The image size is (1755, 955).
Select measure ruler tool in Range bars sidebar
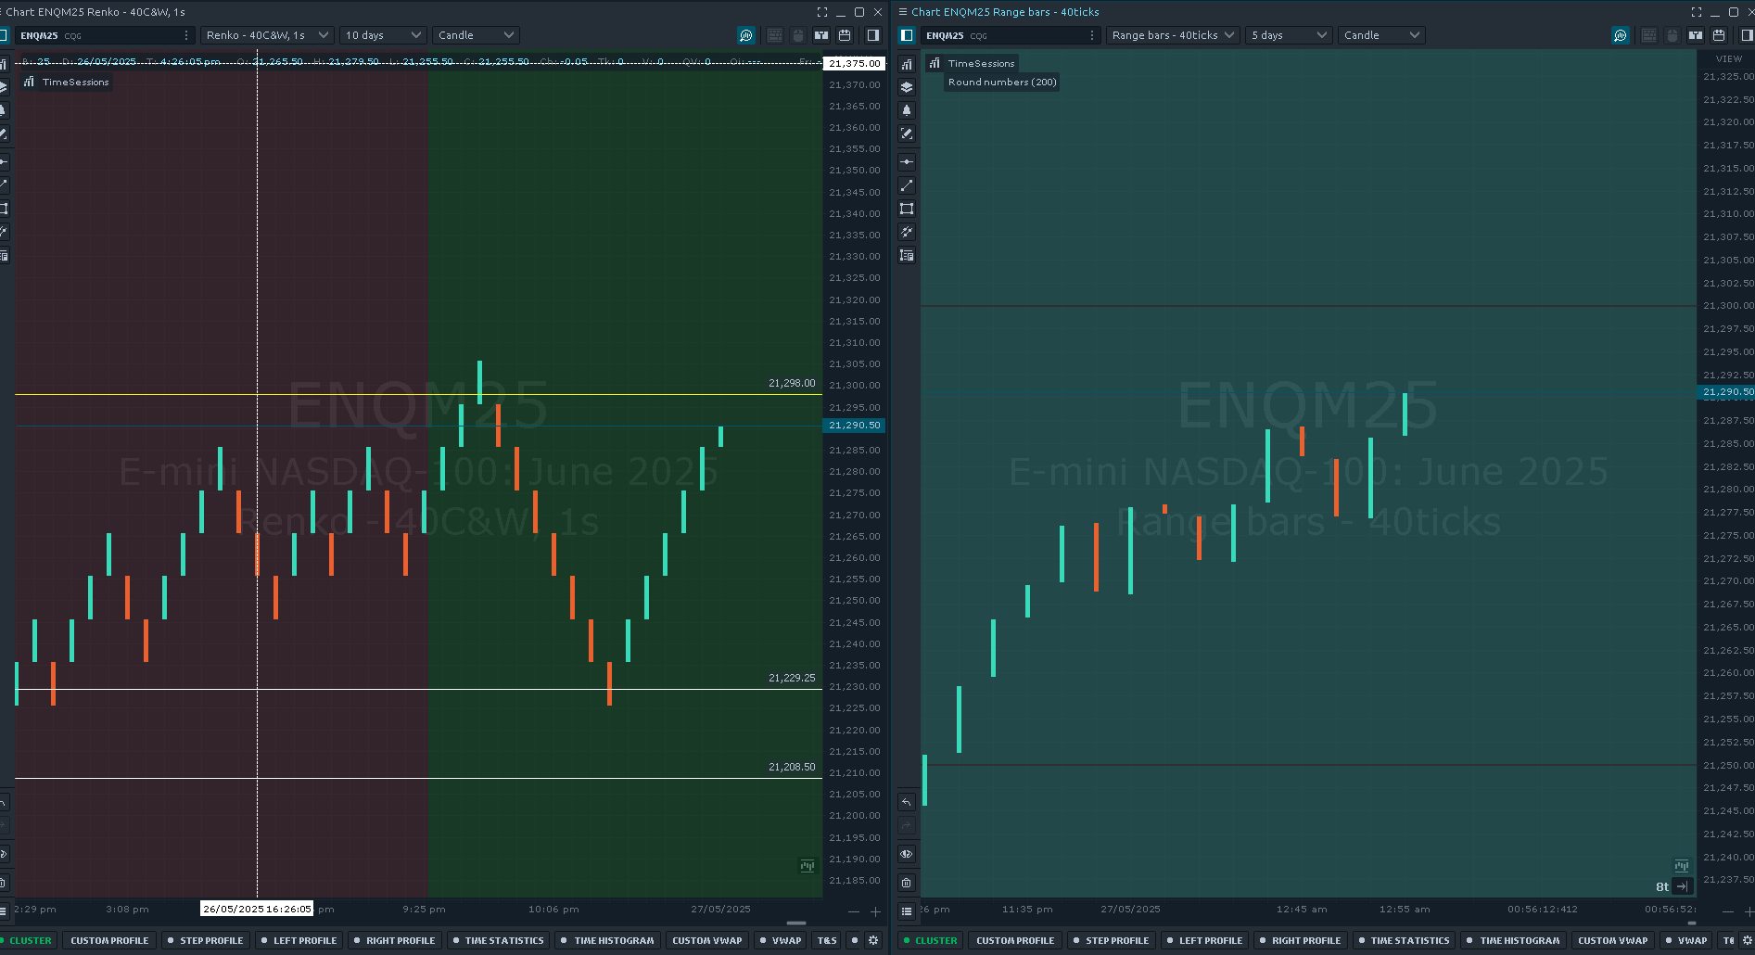(907, 255)
